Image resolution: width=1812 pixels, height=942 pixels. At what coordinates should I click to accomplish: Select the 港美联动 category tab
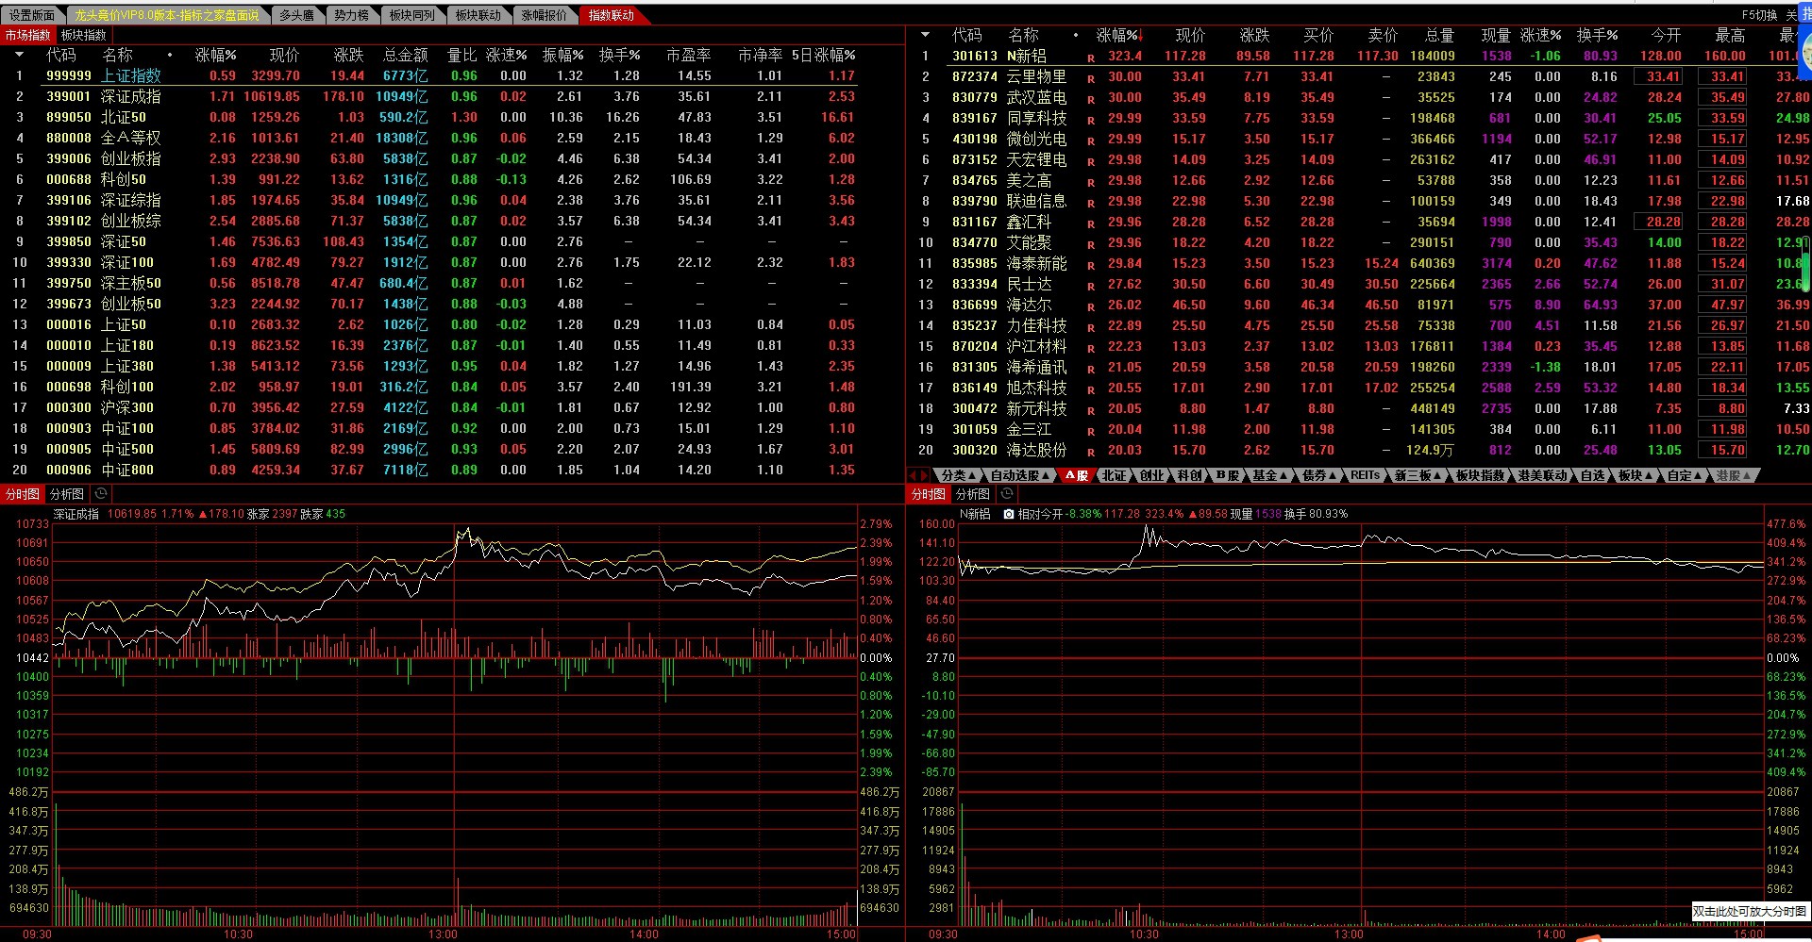point(1542,476)
